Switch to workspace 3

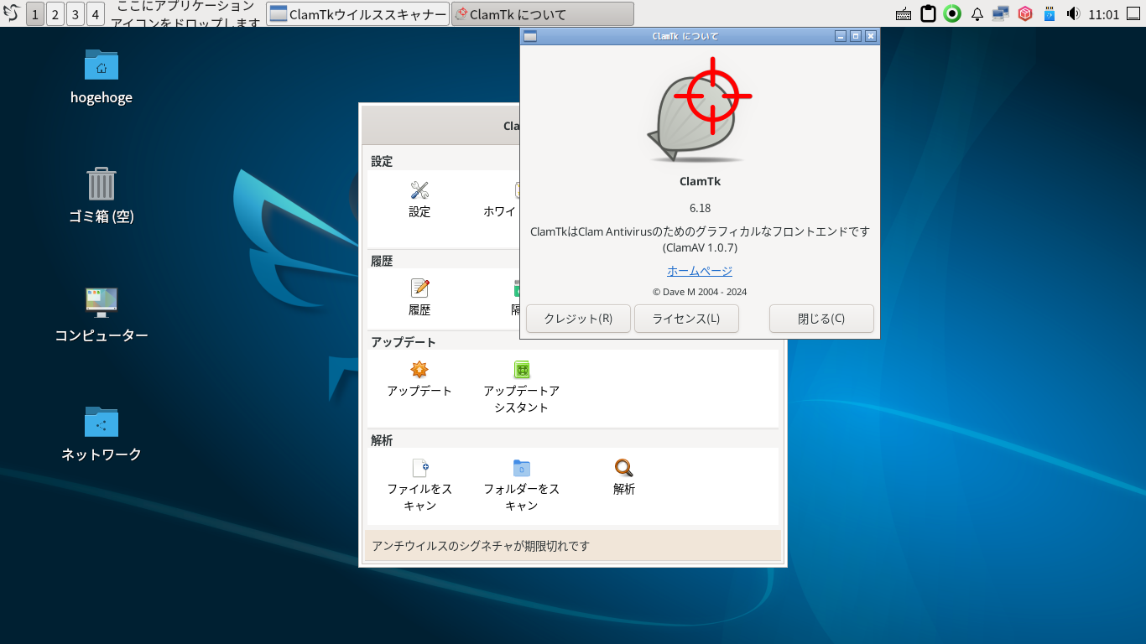tap(76, 13)
